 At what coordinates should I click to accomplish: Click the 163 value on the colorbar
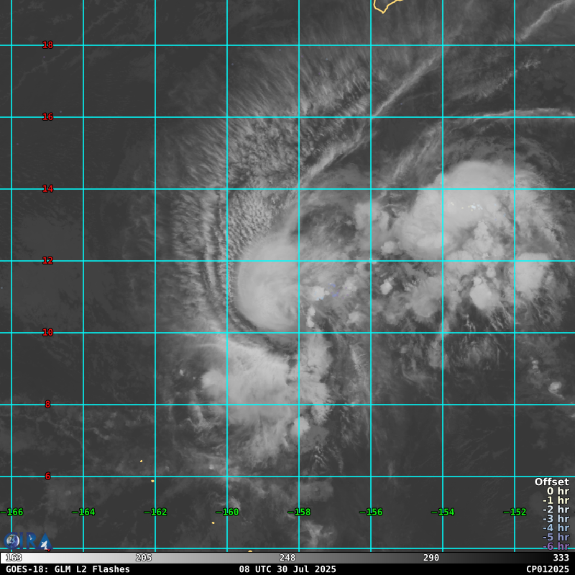14,558
